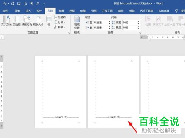185x138 pixels.
Task: Open the 文字方向 text direction tool
Action: 6,22
